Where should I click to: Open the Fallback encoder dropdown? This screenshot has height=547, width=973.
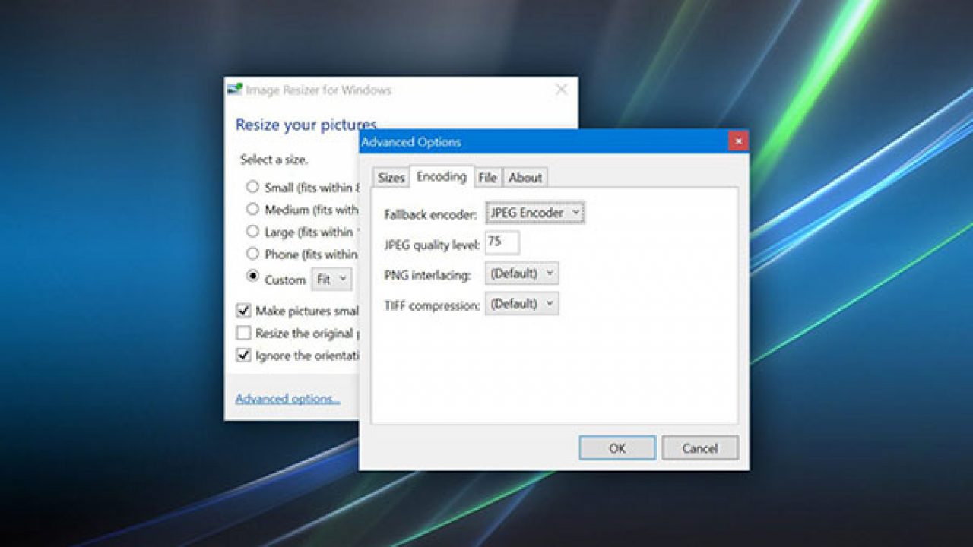[x=534, y=212]
